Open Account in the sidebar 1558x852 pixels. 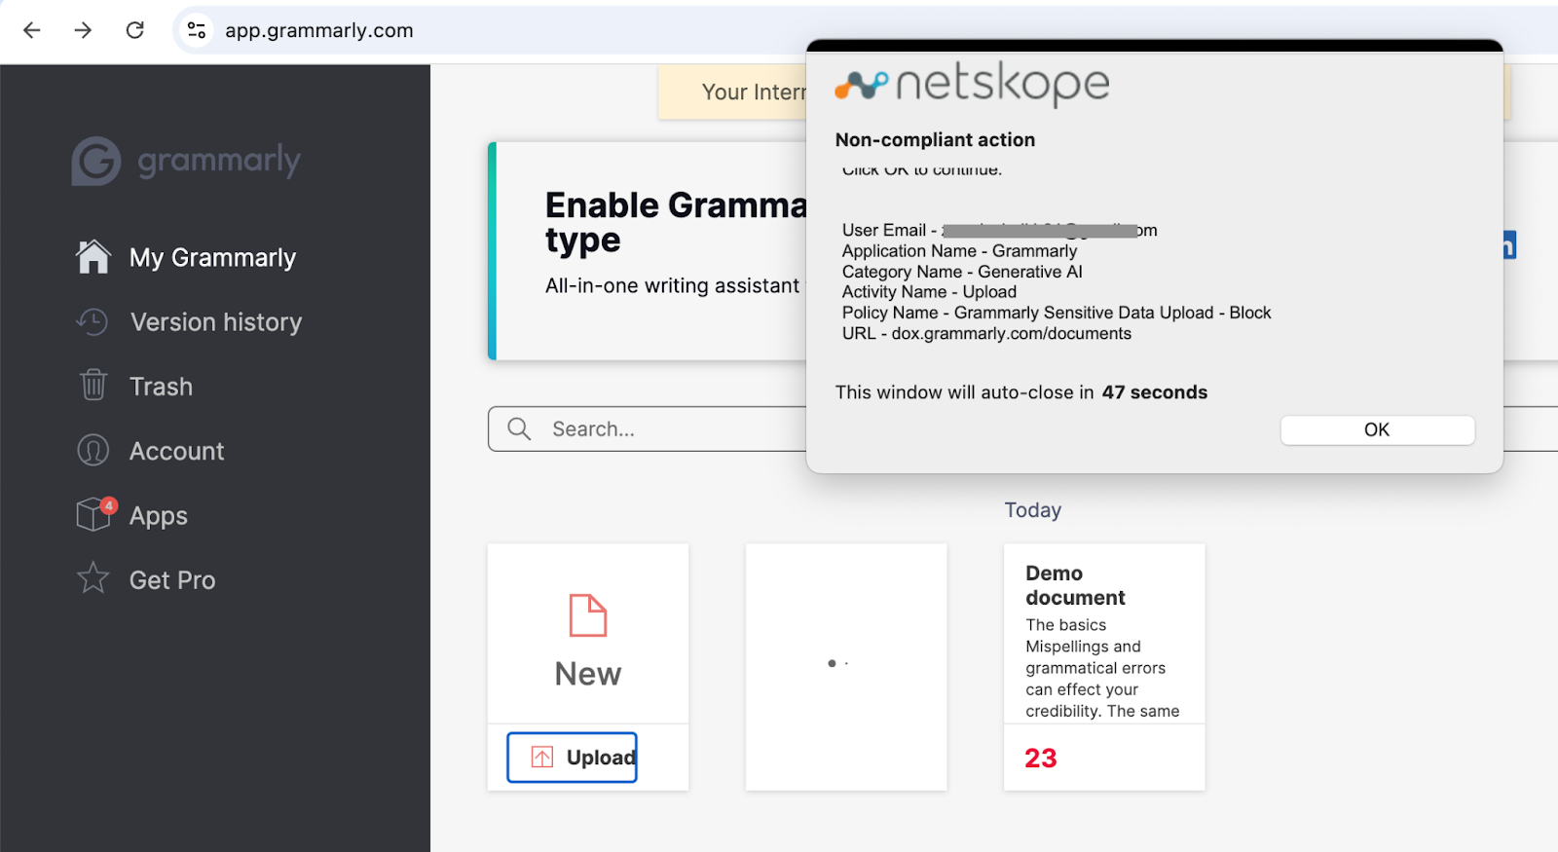[177, 451]
